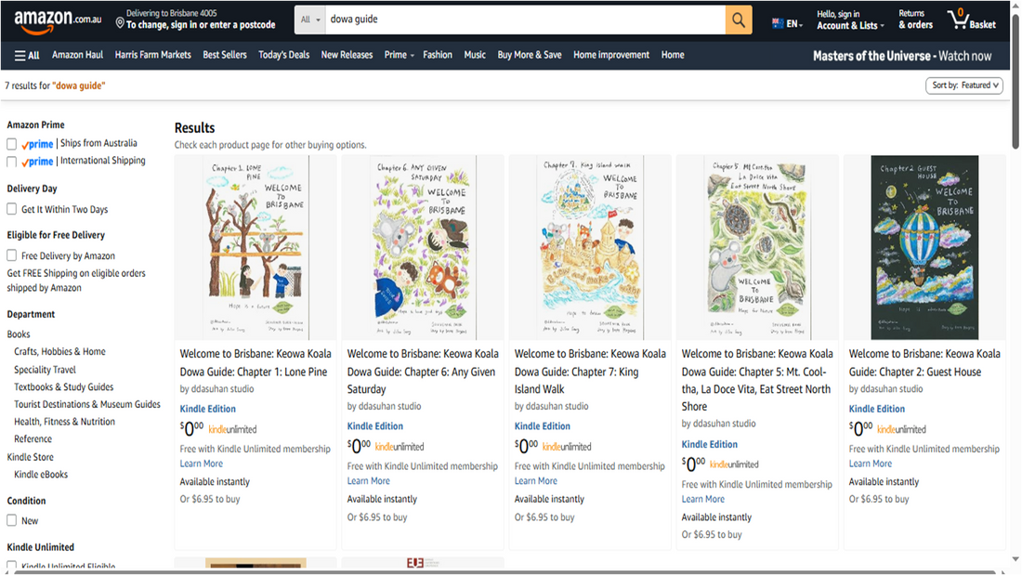Click Masters of the Universe Watch now banner

(x=902, y=56)
